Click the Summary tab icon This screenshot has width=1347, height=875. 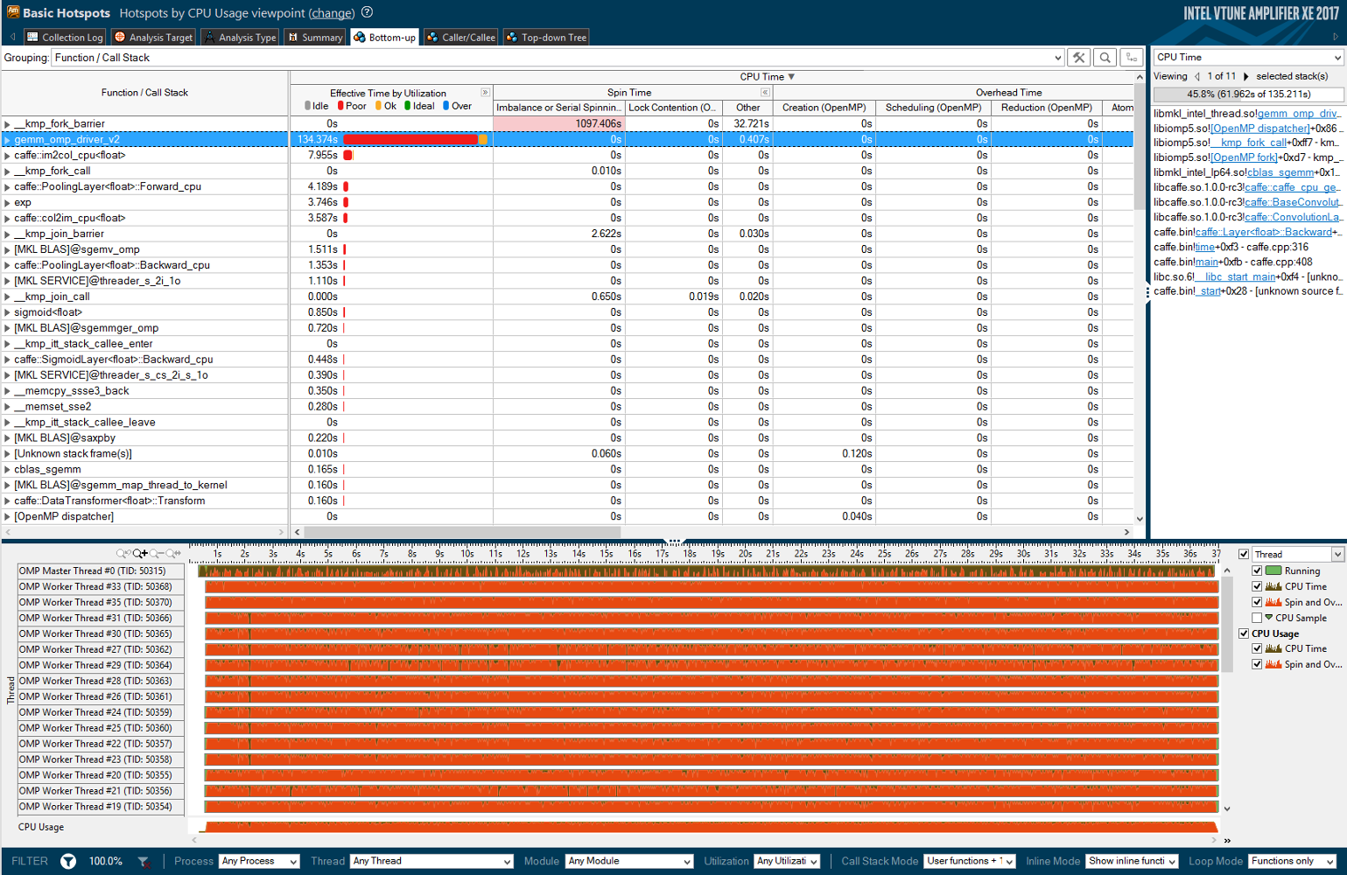tap(293, 37)
